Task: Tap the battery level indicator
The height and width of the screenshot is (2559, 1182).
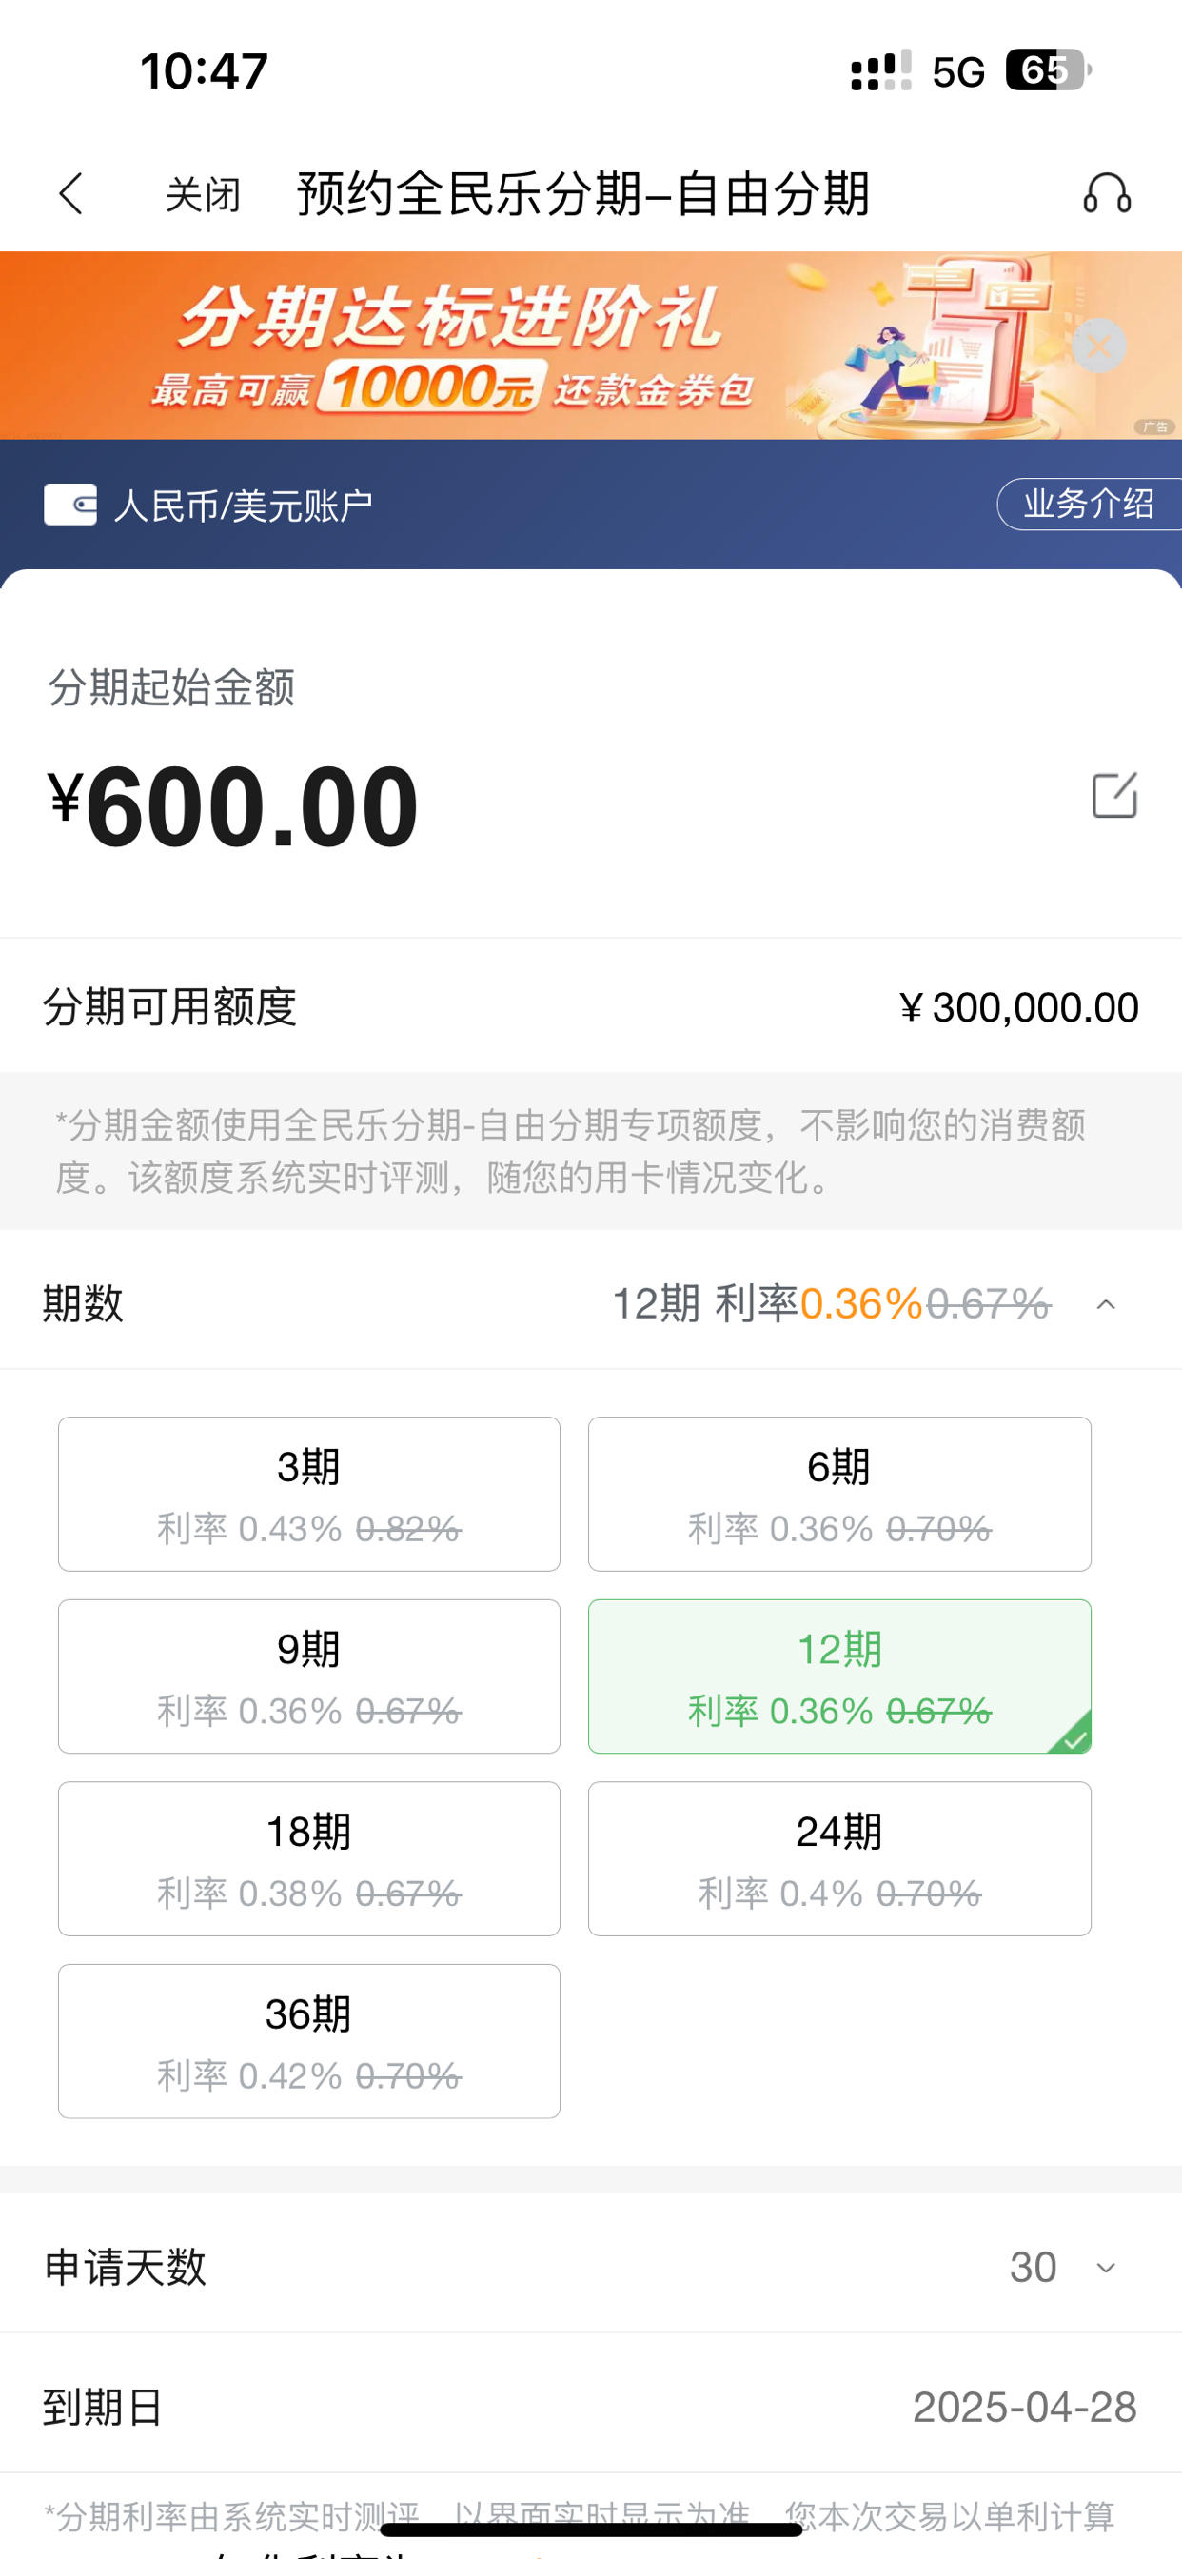Action: coord(1048,70)
